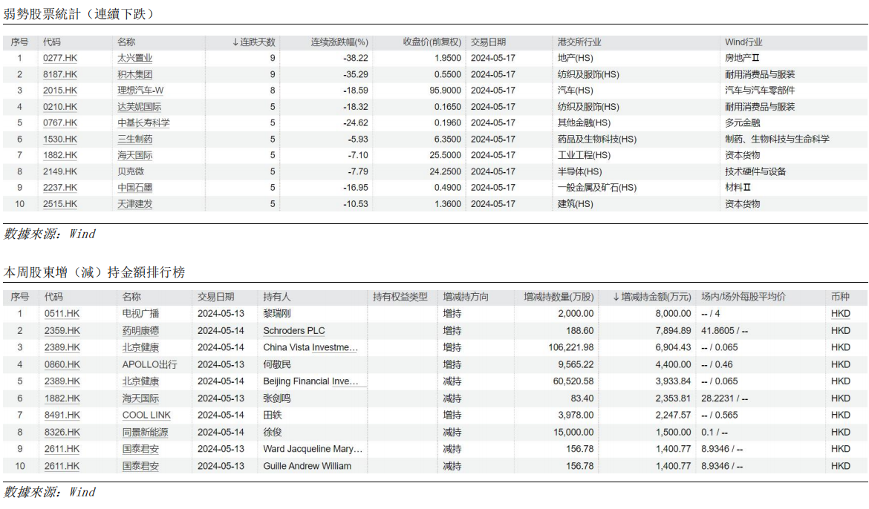Open stock name 太兴置业
This screenshot has height=509, width=869.
pyautogui.click(x=134, y=58)
